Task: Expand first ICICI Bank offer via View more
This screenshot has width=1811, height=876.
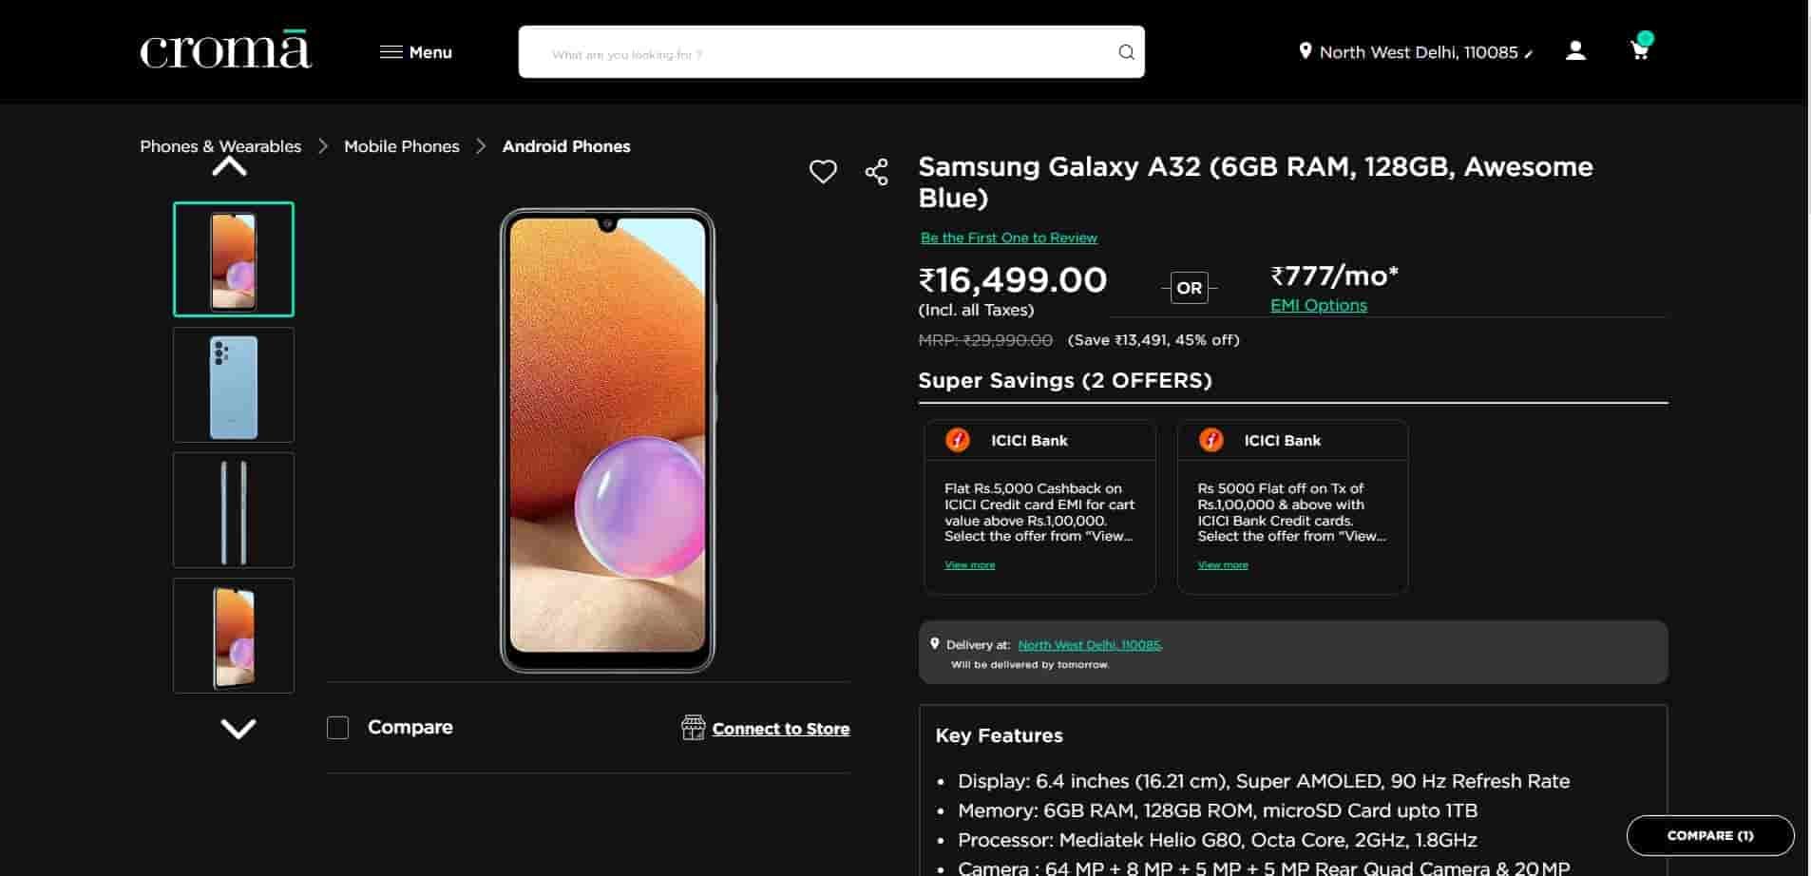Action: click(969, 565)
